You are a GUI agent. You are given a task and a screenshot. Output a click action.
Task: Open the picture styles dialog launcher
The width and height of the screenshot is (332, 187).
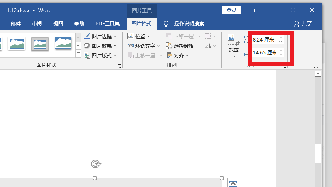tap(120, 66)
